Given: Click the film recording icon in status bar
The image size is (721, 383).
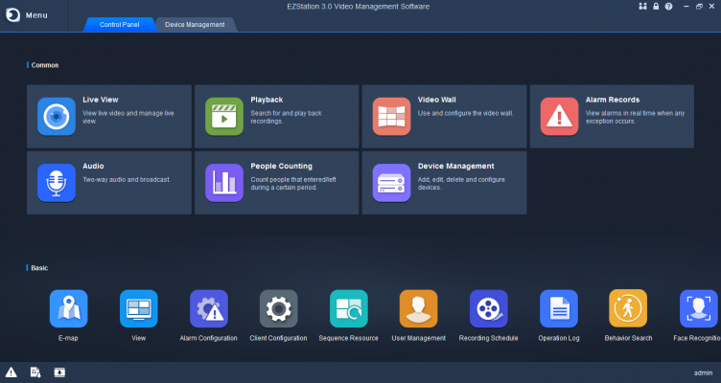Looking at the screenshot, I should [x=59, y=372].
